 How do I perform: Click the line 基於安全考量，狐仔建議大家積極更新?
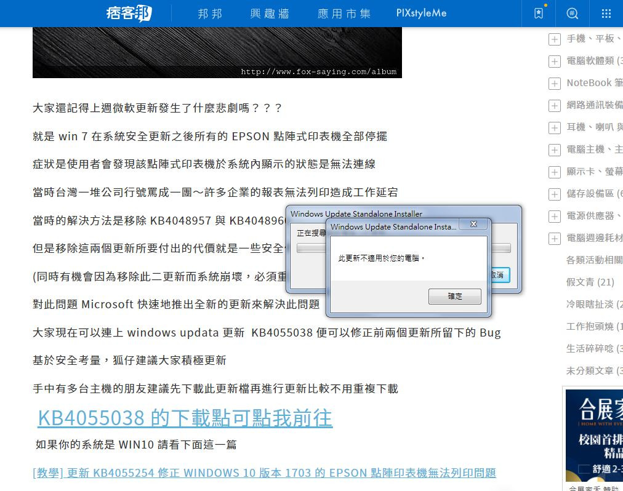(x=129, y=361)
